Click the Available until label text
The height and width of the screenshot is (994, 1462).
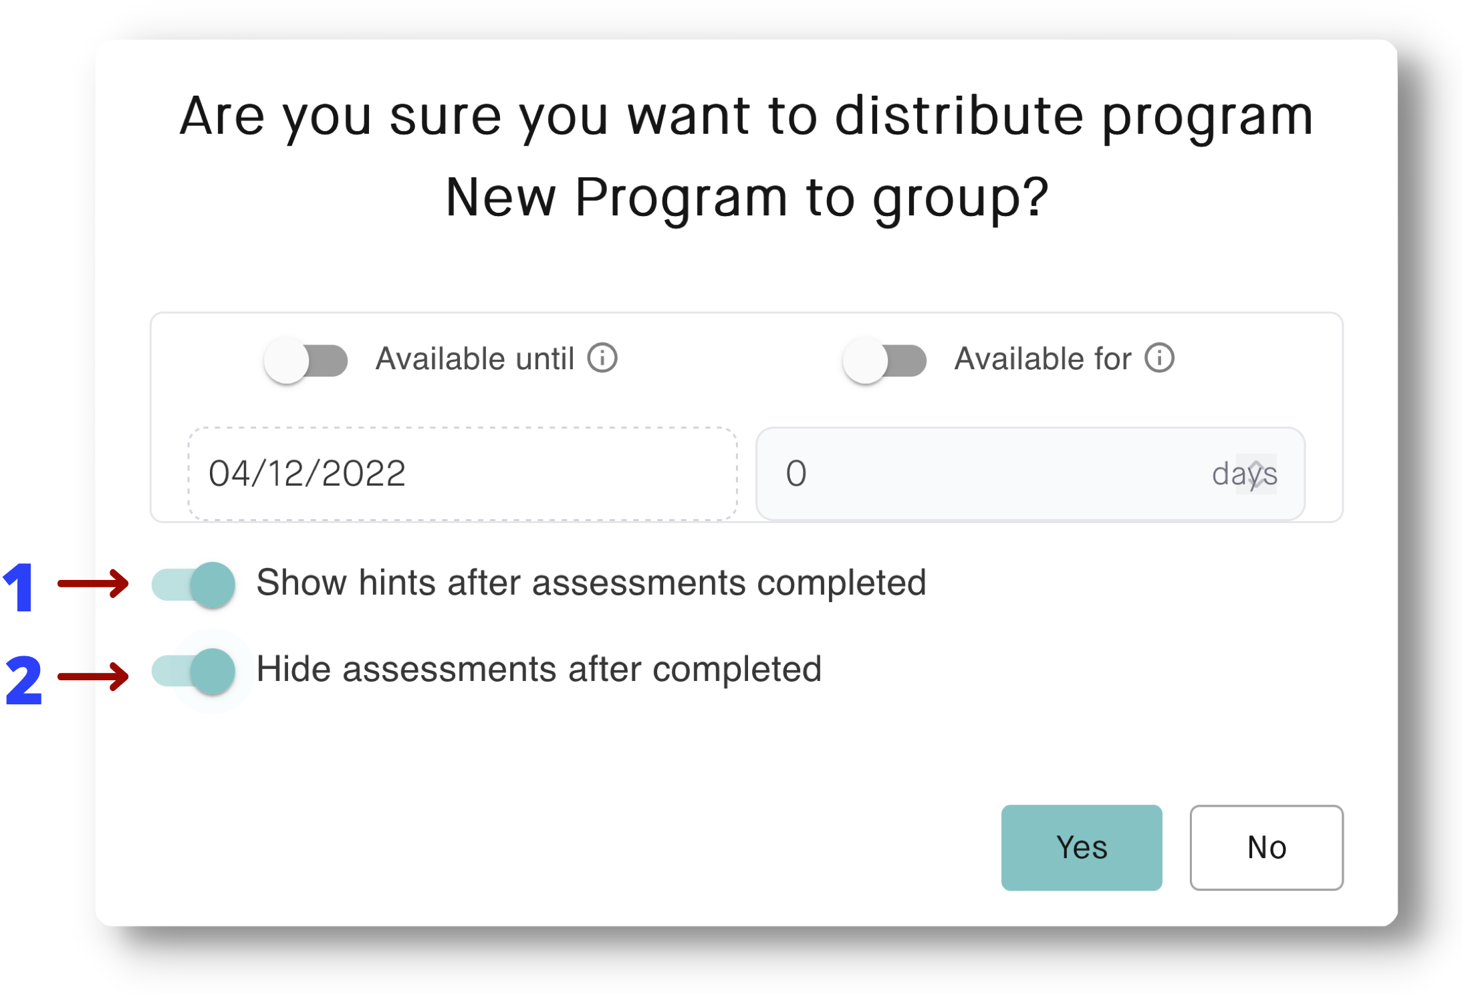[475, 359]
